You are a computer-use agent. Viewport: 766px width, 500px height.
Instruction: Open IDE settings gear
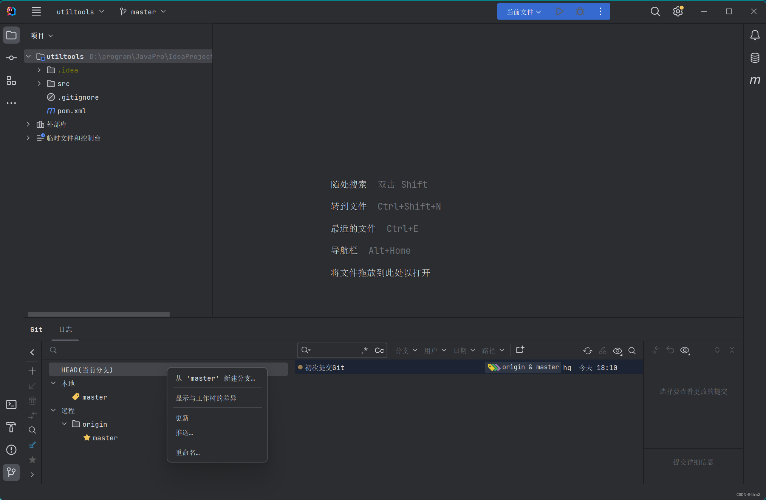678,12
